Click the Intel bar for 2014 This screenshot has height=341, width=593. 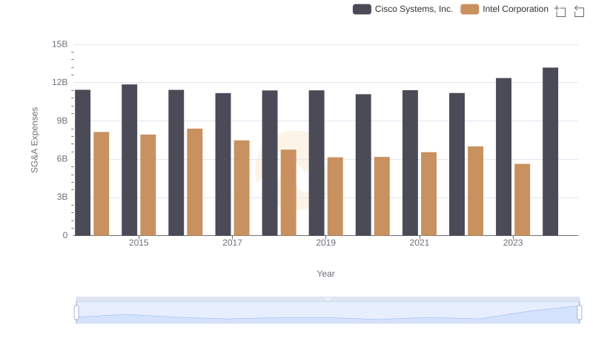tap(102, 183)
